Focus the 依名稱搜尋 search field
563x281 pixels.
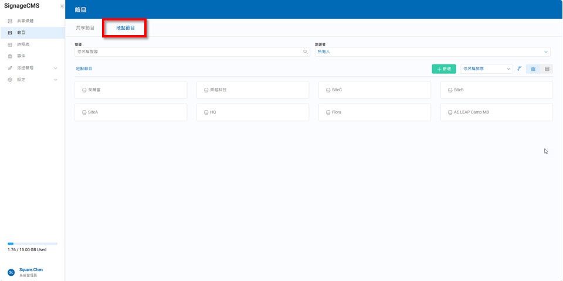[188, 52]
